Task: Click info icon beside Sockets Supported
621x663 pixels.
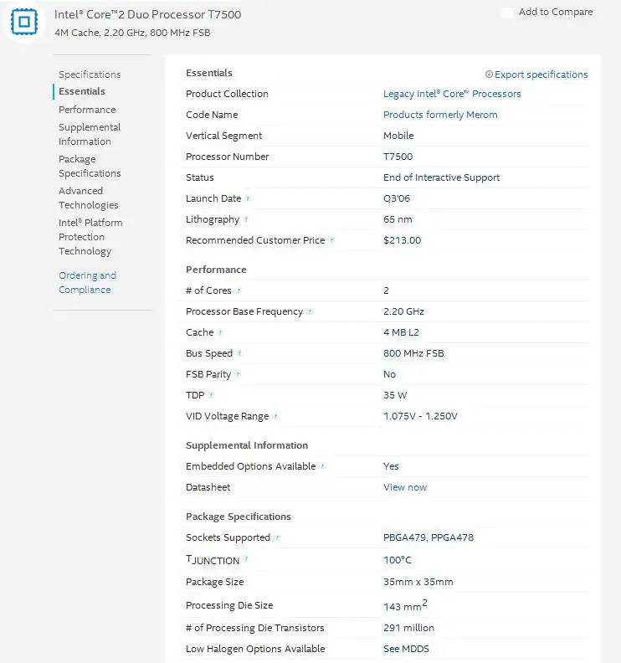Action: [277, 537]
